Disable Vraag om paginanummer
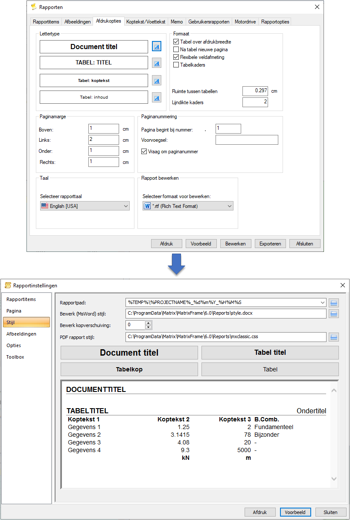The width and height of the screenshot is (350, 520). [144, 151]
